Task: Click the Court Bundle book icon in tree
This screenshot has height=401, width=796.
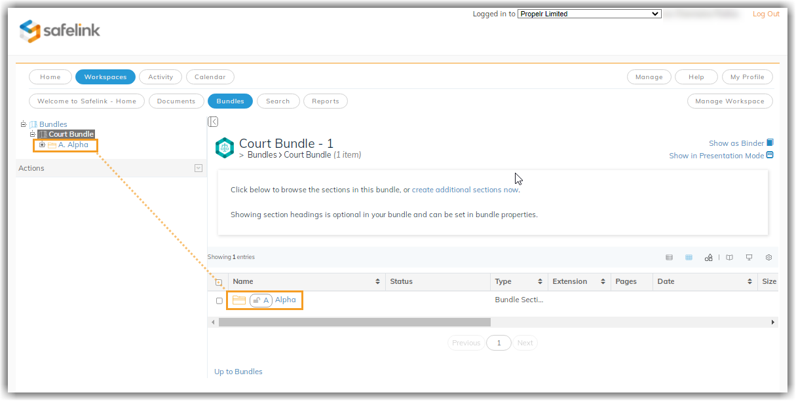Action: (43, 134)
